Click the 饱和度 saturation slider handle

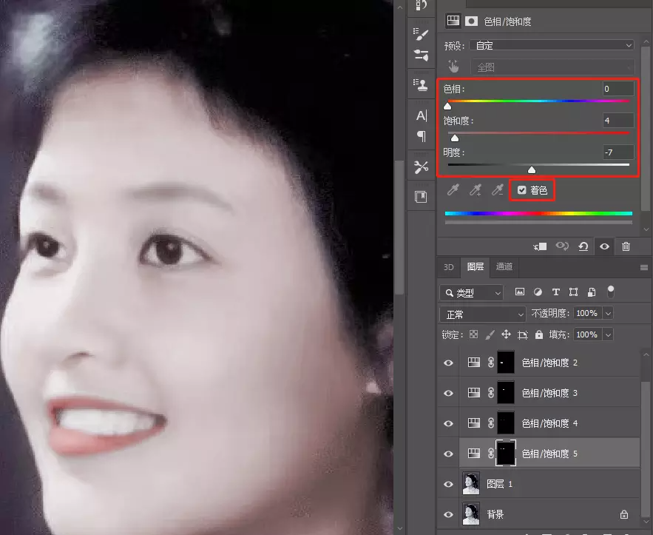click(456, 138)
